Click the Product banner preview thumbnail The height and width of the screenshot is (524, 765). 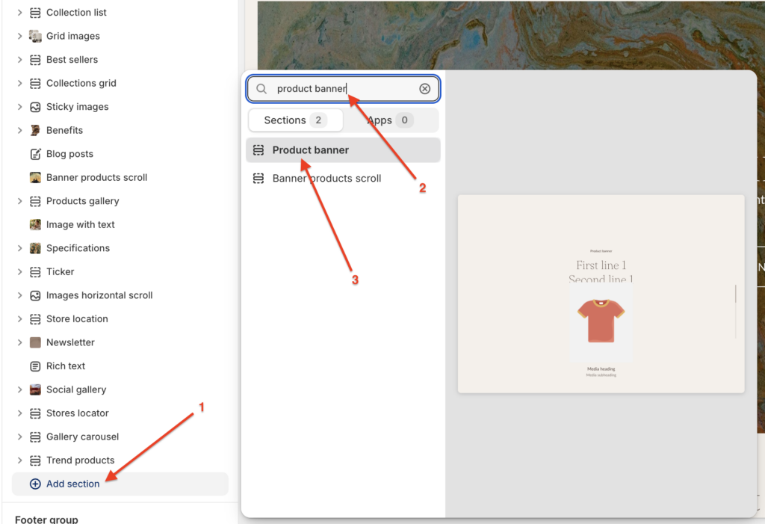(x=601, y=294)
